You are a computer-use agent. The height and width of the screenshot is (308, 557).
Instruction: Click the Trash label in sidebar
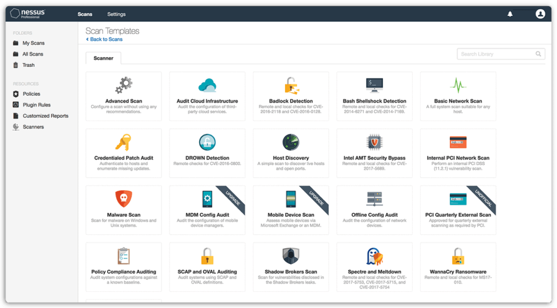pos(28,65)
